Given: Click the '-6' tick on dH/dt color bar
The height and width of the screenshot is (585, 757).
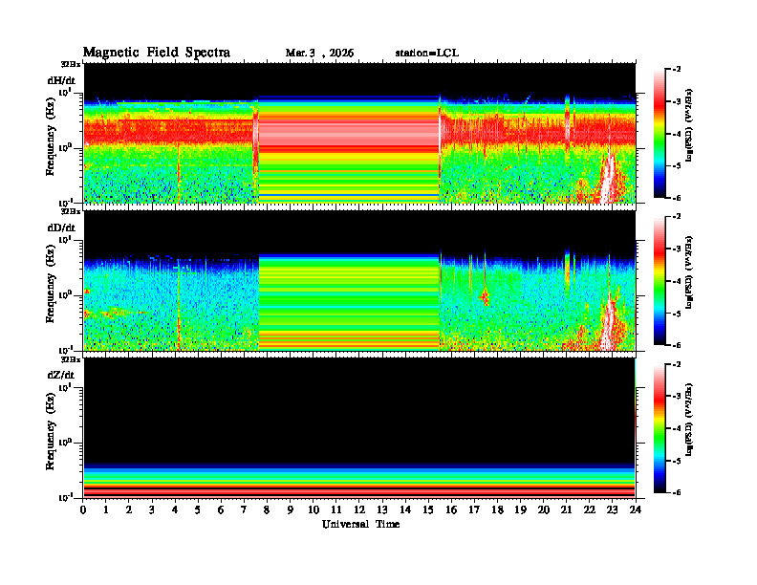Looking at the screenshot, I should pos(677,198).
